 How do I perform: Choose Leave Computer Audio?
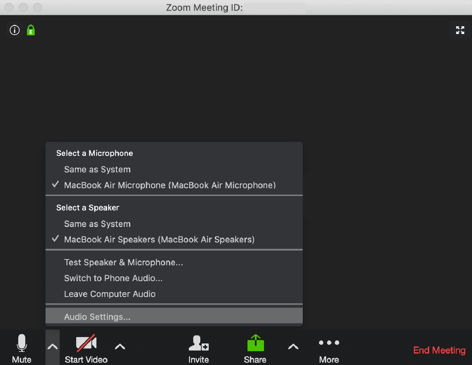pyautogui.click(x=110, y=294)
